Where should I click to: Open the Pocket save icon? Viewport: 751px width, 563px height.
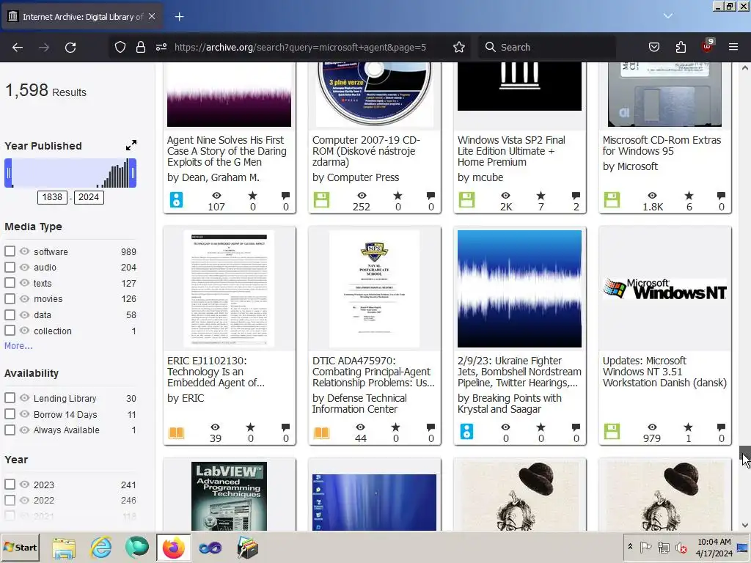coord(653,47)
